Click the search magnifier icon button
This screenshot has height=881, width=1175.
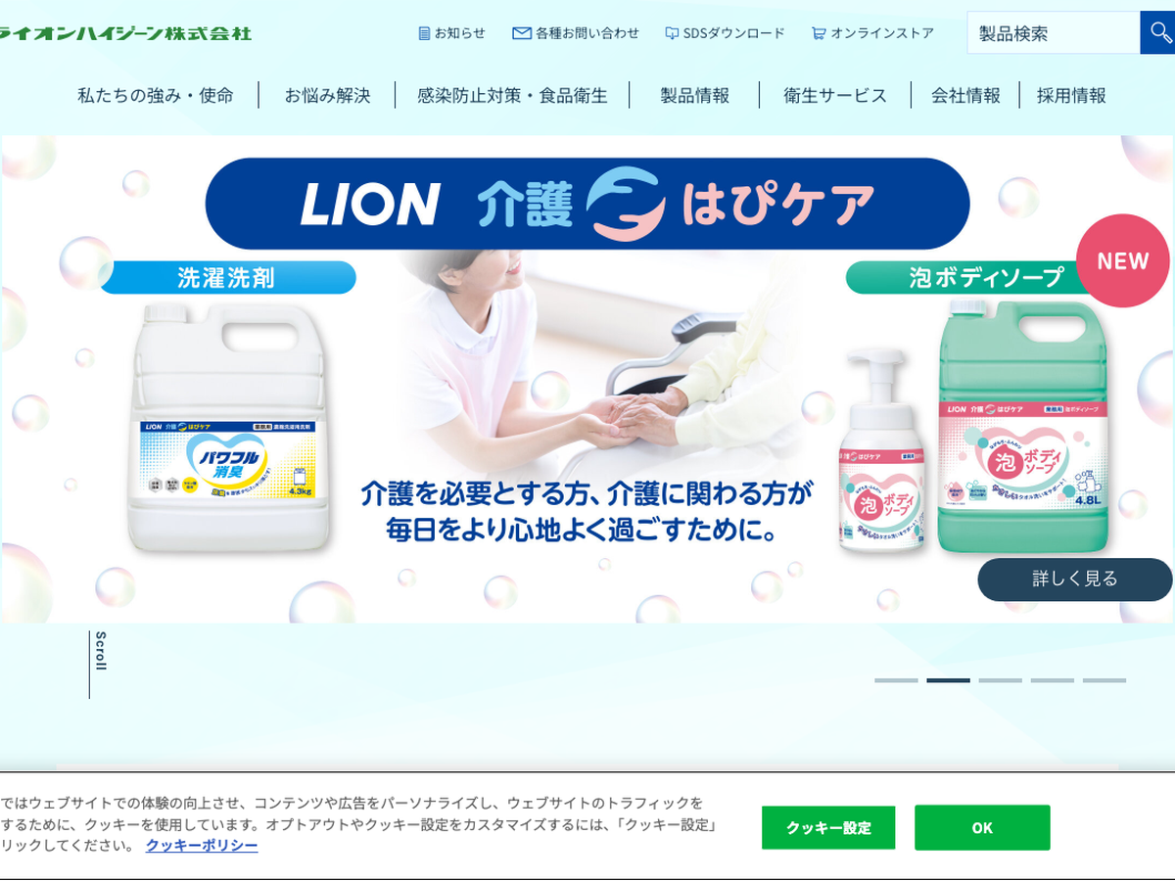pos(1158,32)
